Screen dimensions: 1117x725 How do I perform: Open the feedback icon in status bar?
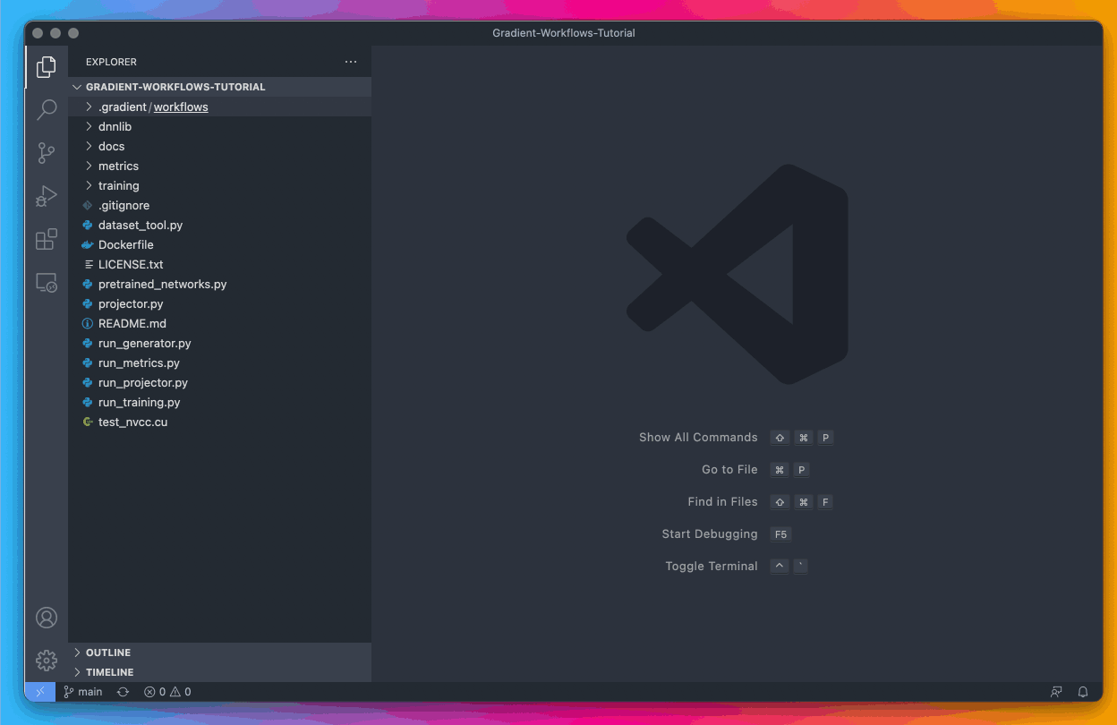1057,692
